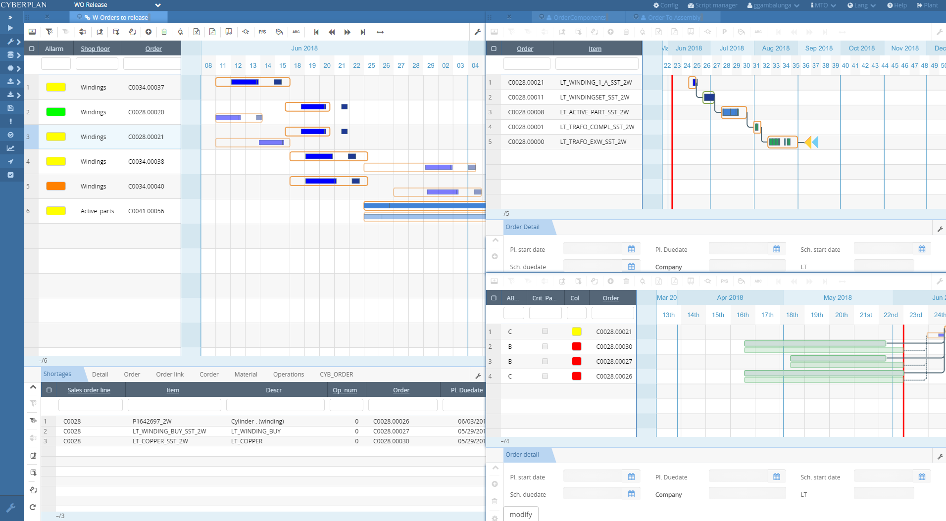Click the trash delete icon in toolbar

pos(164,32)
